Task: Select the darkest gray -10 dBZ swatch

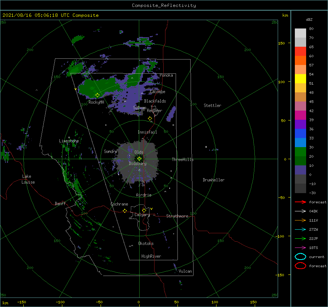Action: 300,188
